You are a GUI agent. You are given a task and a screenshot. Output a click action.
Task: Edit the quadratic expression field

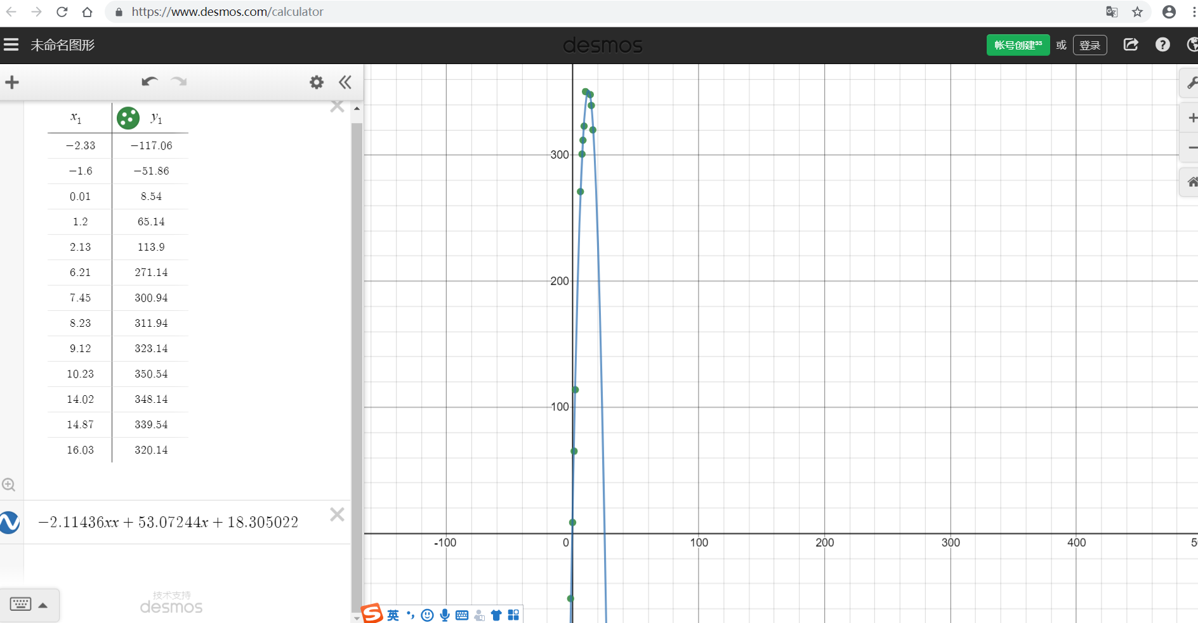(168, 522)
